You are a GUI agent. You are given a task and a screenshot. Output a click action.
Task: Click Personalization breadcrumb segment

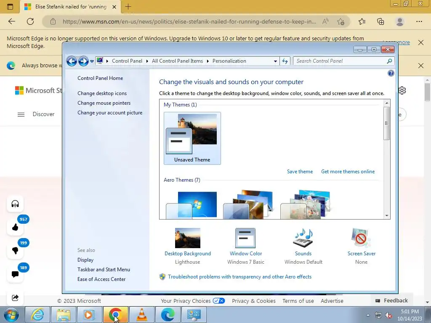(x=229, y=61)
